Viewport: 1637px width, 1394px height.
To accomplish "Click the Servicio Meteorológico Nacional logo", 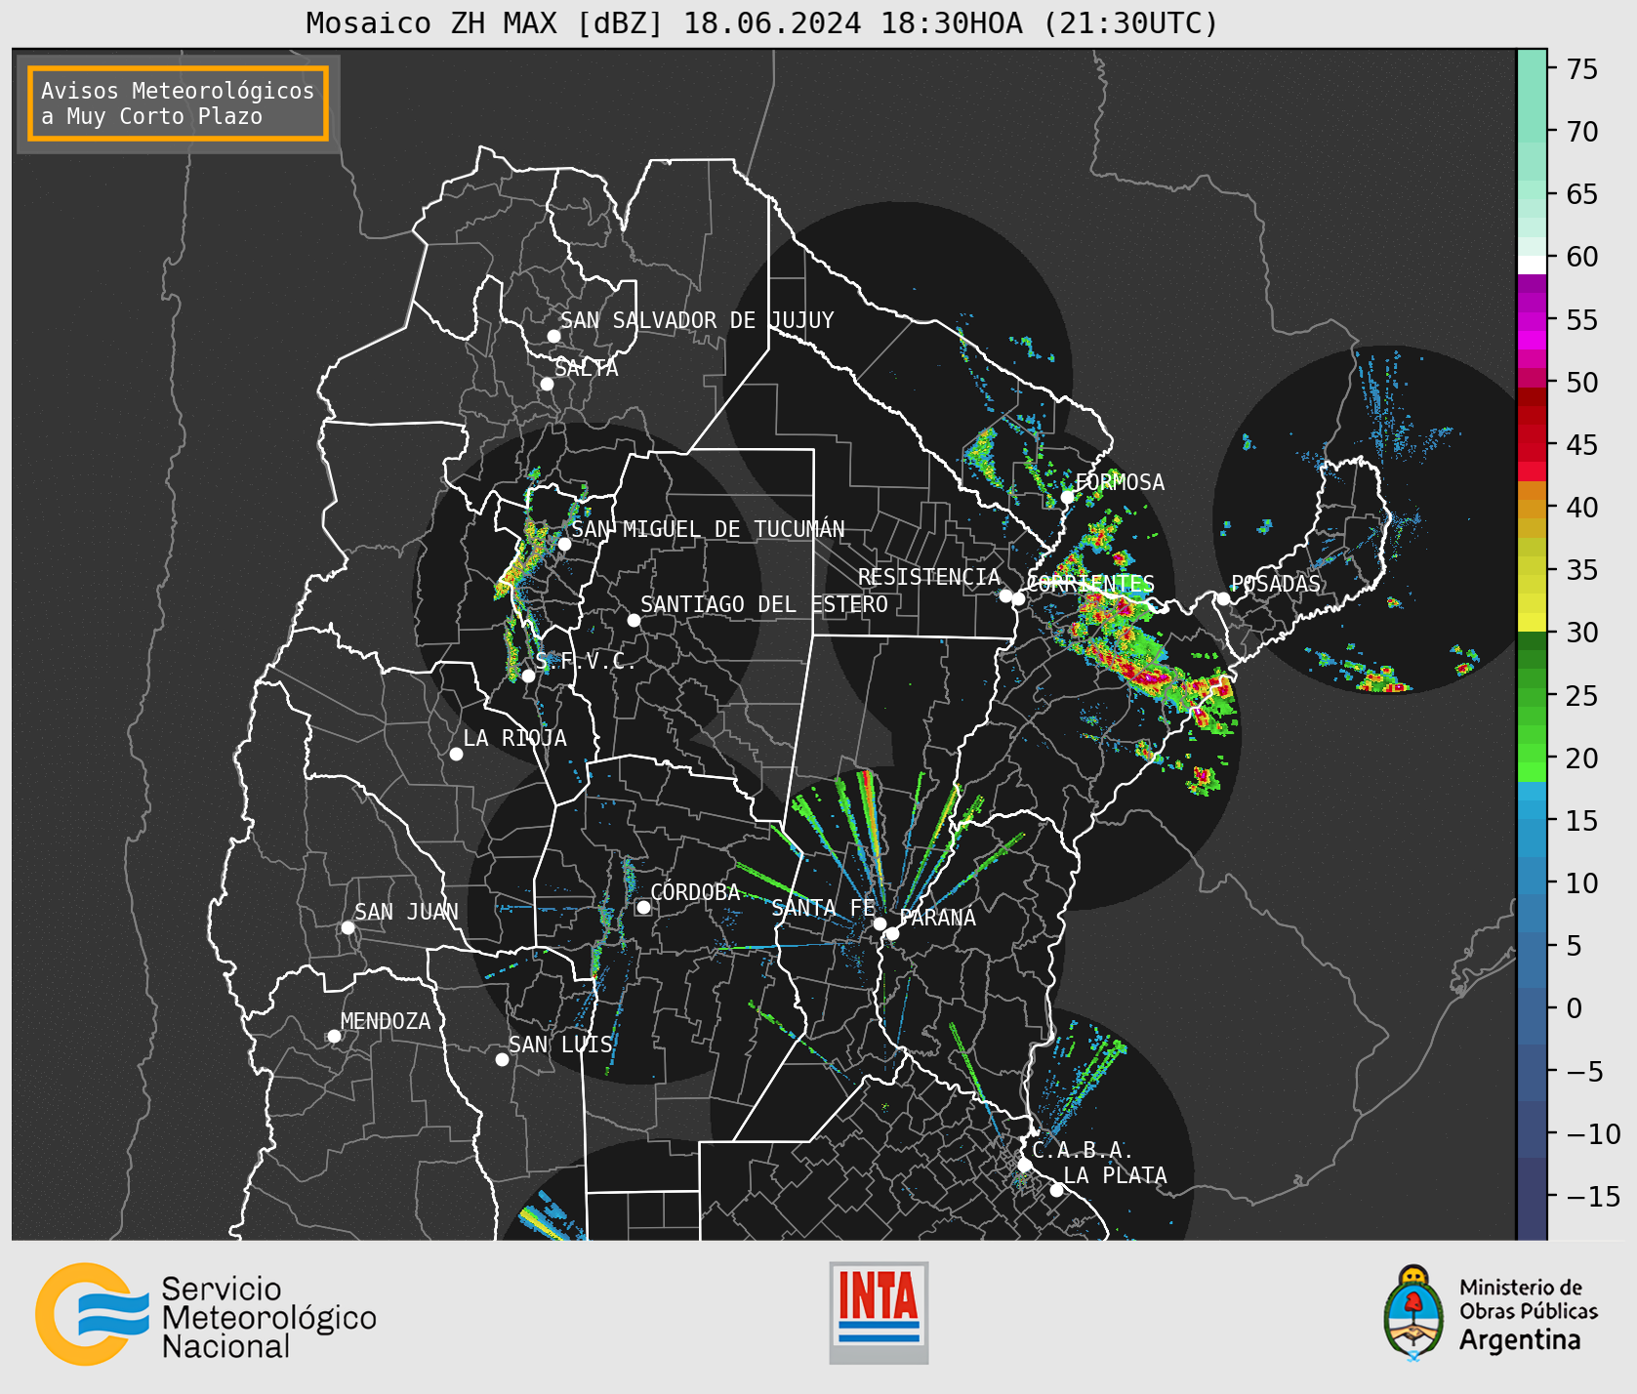I will coord(206,1314).
